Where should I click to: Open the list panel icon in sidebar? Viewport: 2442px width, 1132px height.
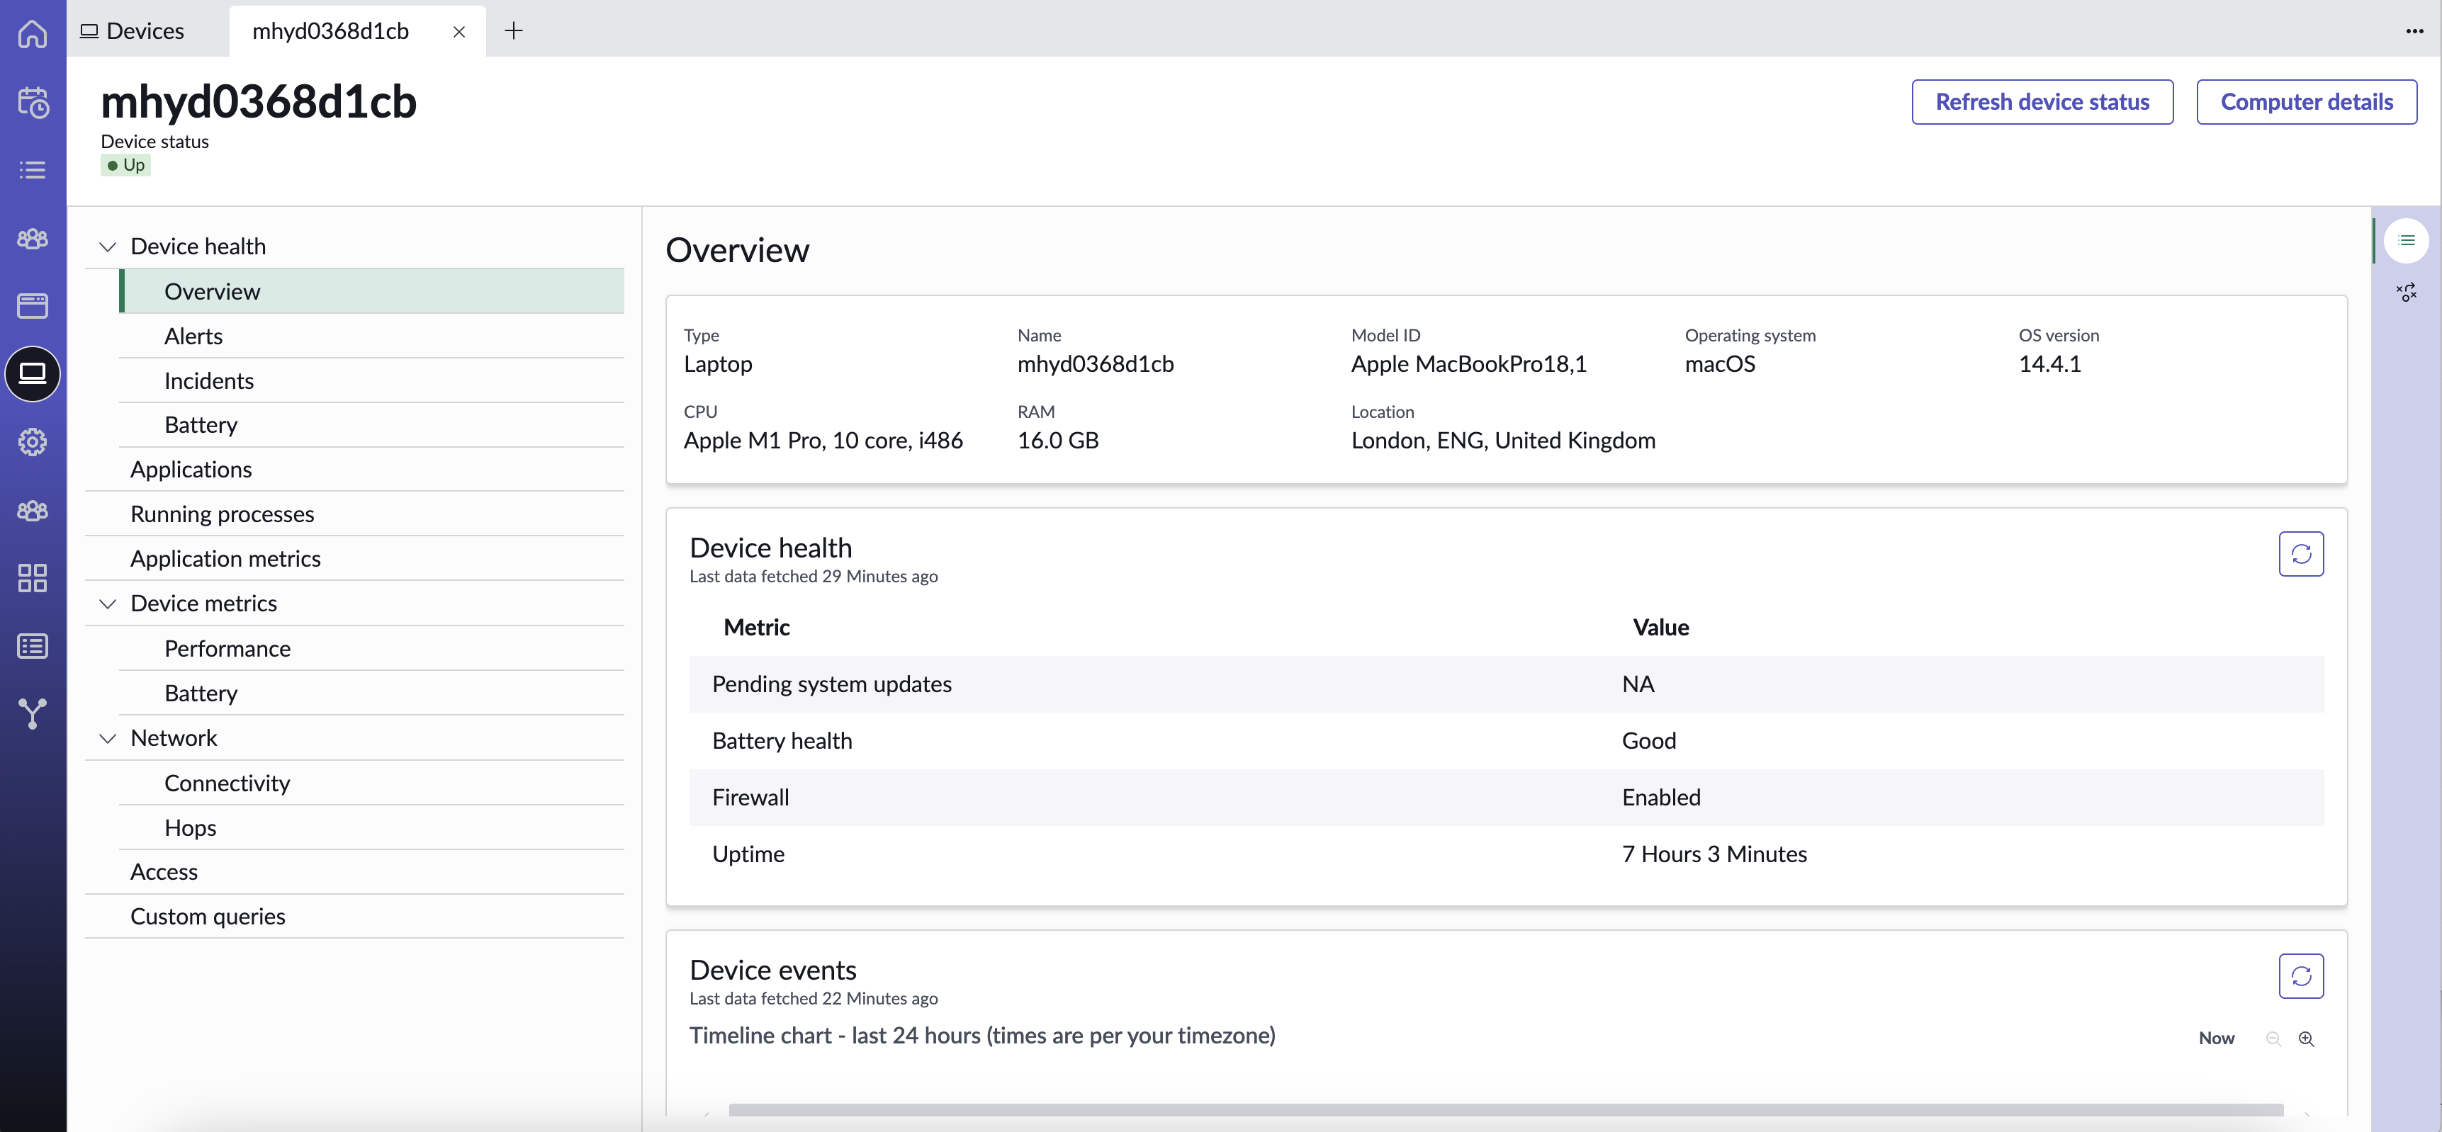pos(32,646)
